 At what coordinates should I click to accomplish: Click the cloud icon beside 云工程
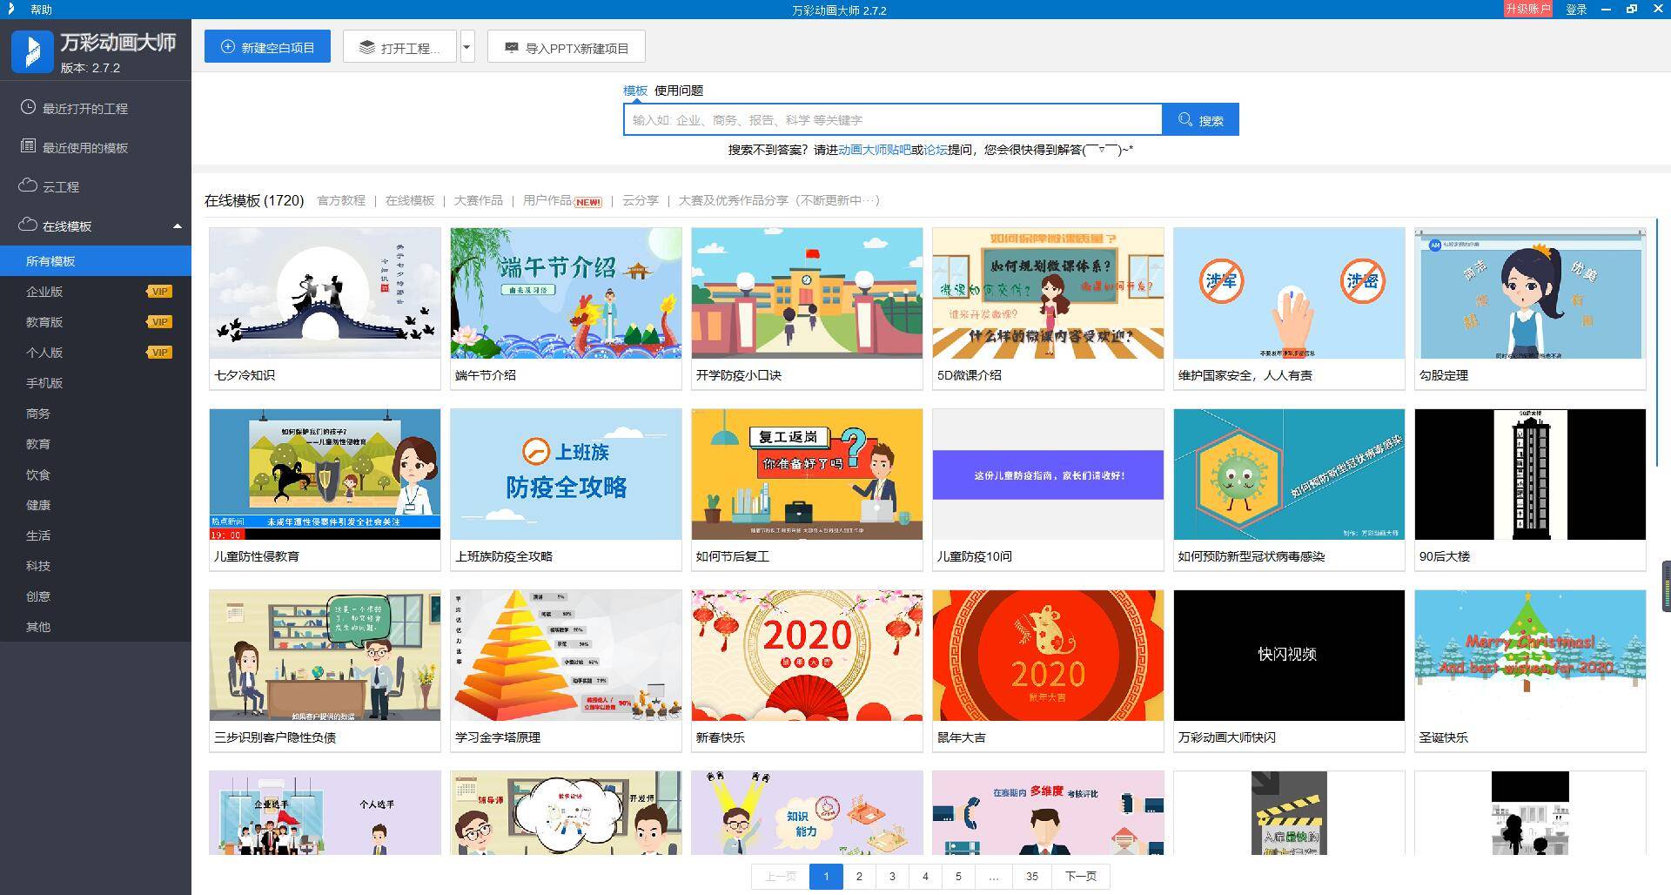(28, 185)
